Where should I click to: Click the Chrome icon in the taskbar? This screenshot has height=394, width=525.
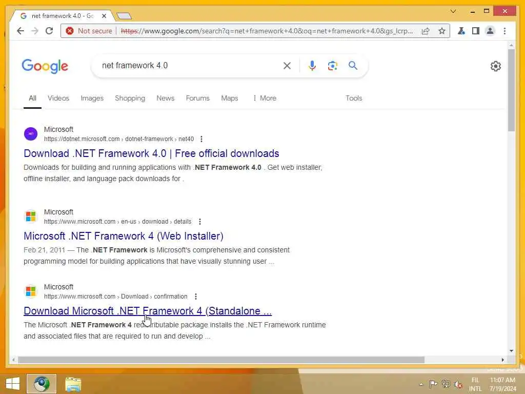42,384
